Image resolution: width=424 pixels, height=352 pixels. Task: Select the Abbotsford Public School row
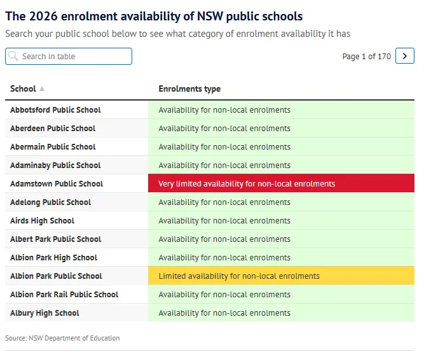point(55,110)
